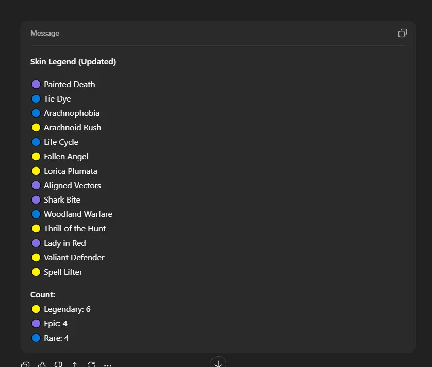Image resolution: width=432 pixels, height=367 pixels.
Task: Click the yellow circle next to Legendary count
Action: [36, 309]
